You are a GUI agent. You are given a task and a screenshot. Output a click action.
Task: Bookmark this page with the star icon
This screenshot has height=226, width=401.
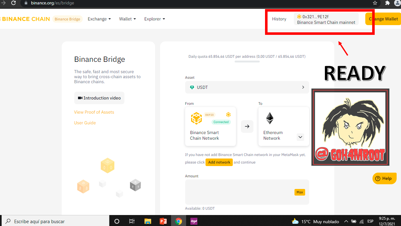(x=375, y=3)
